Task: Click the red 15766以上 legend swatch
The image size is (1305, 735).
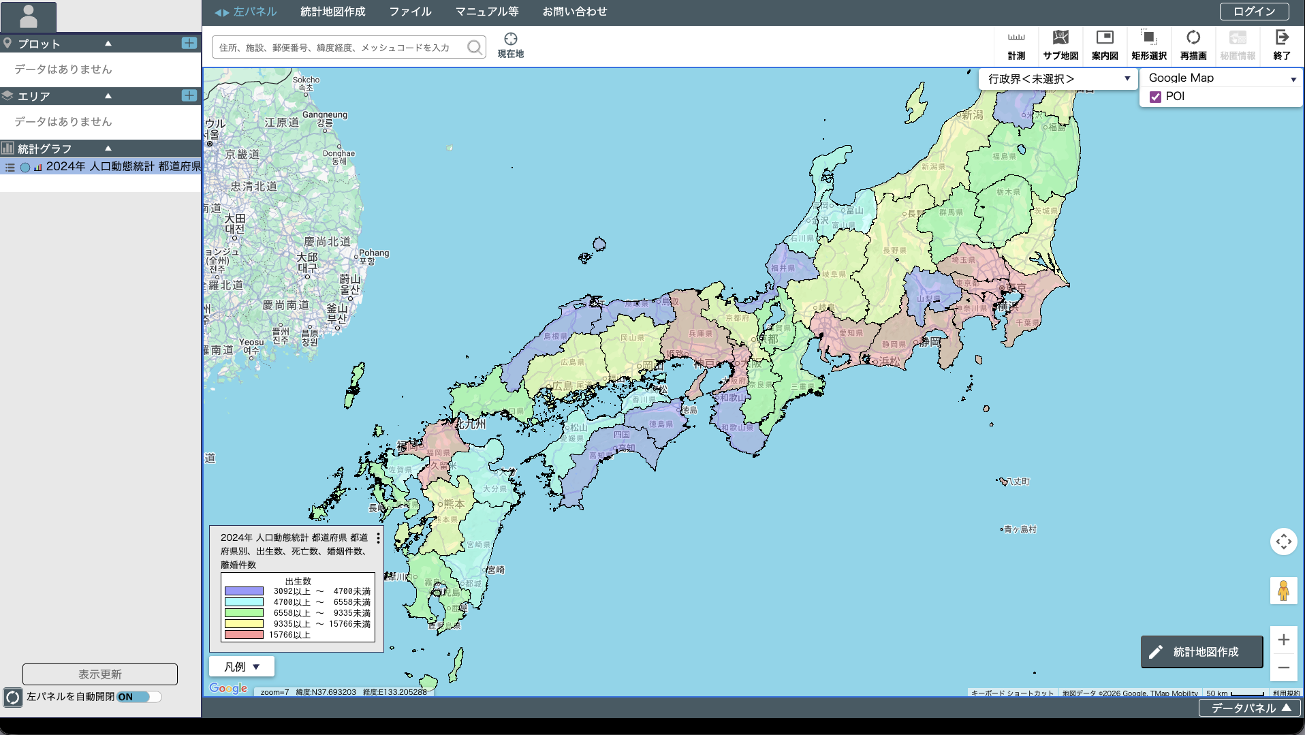Action: (244, 635)
